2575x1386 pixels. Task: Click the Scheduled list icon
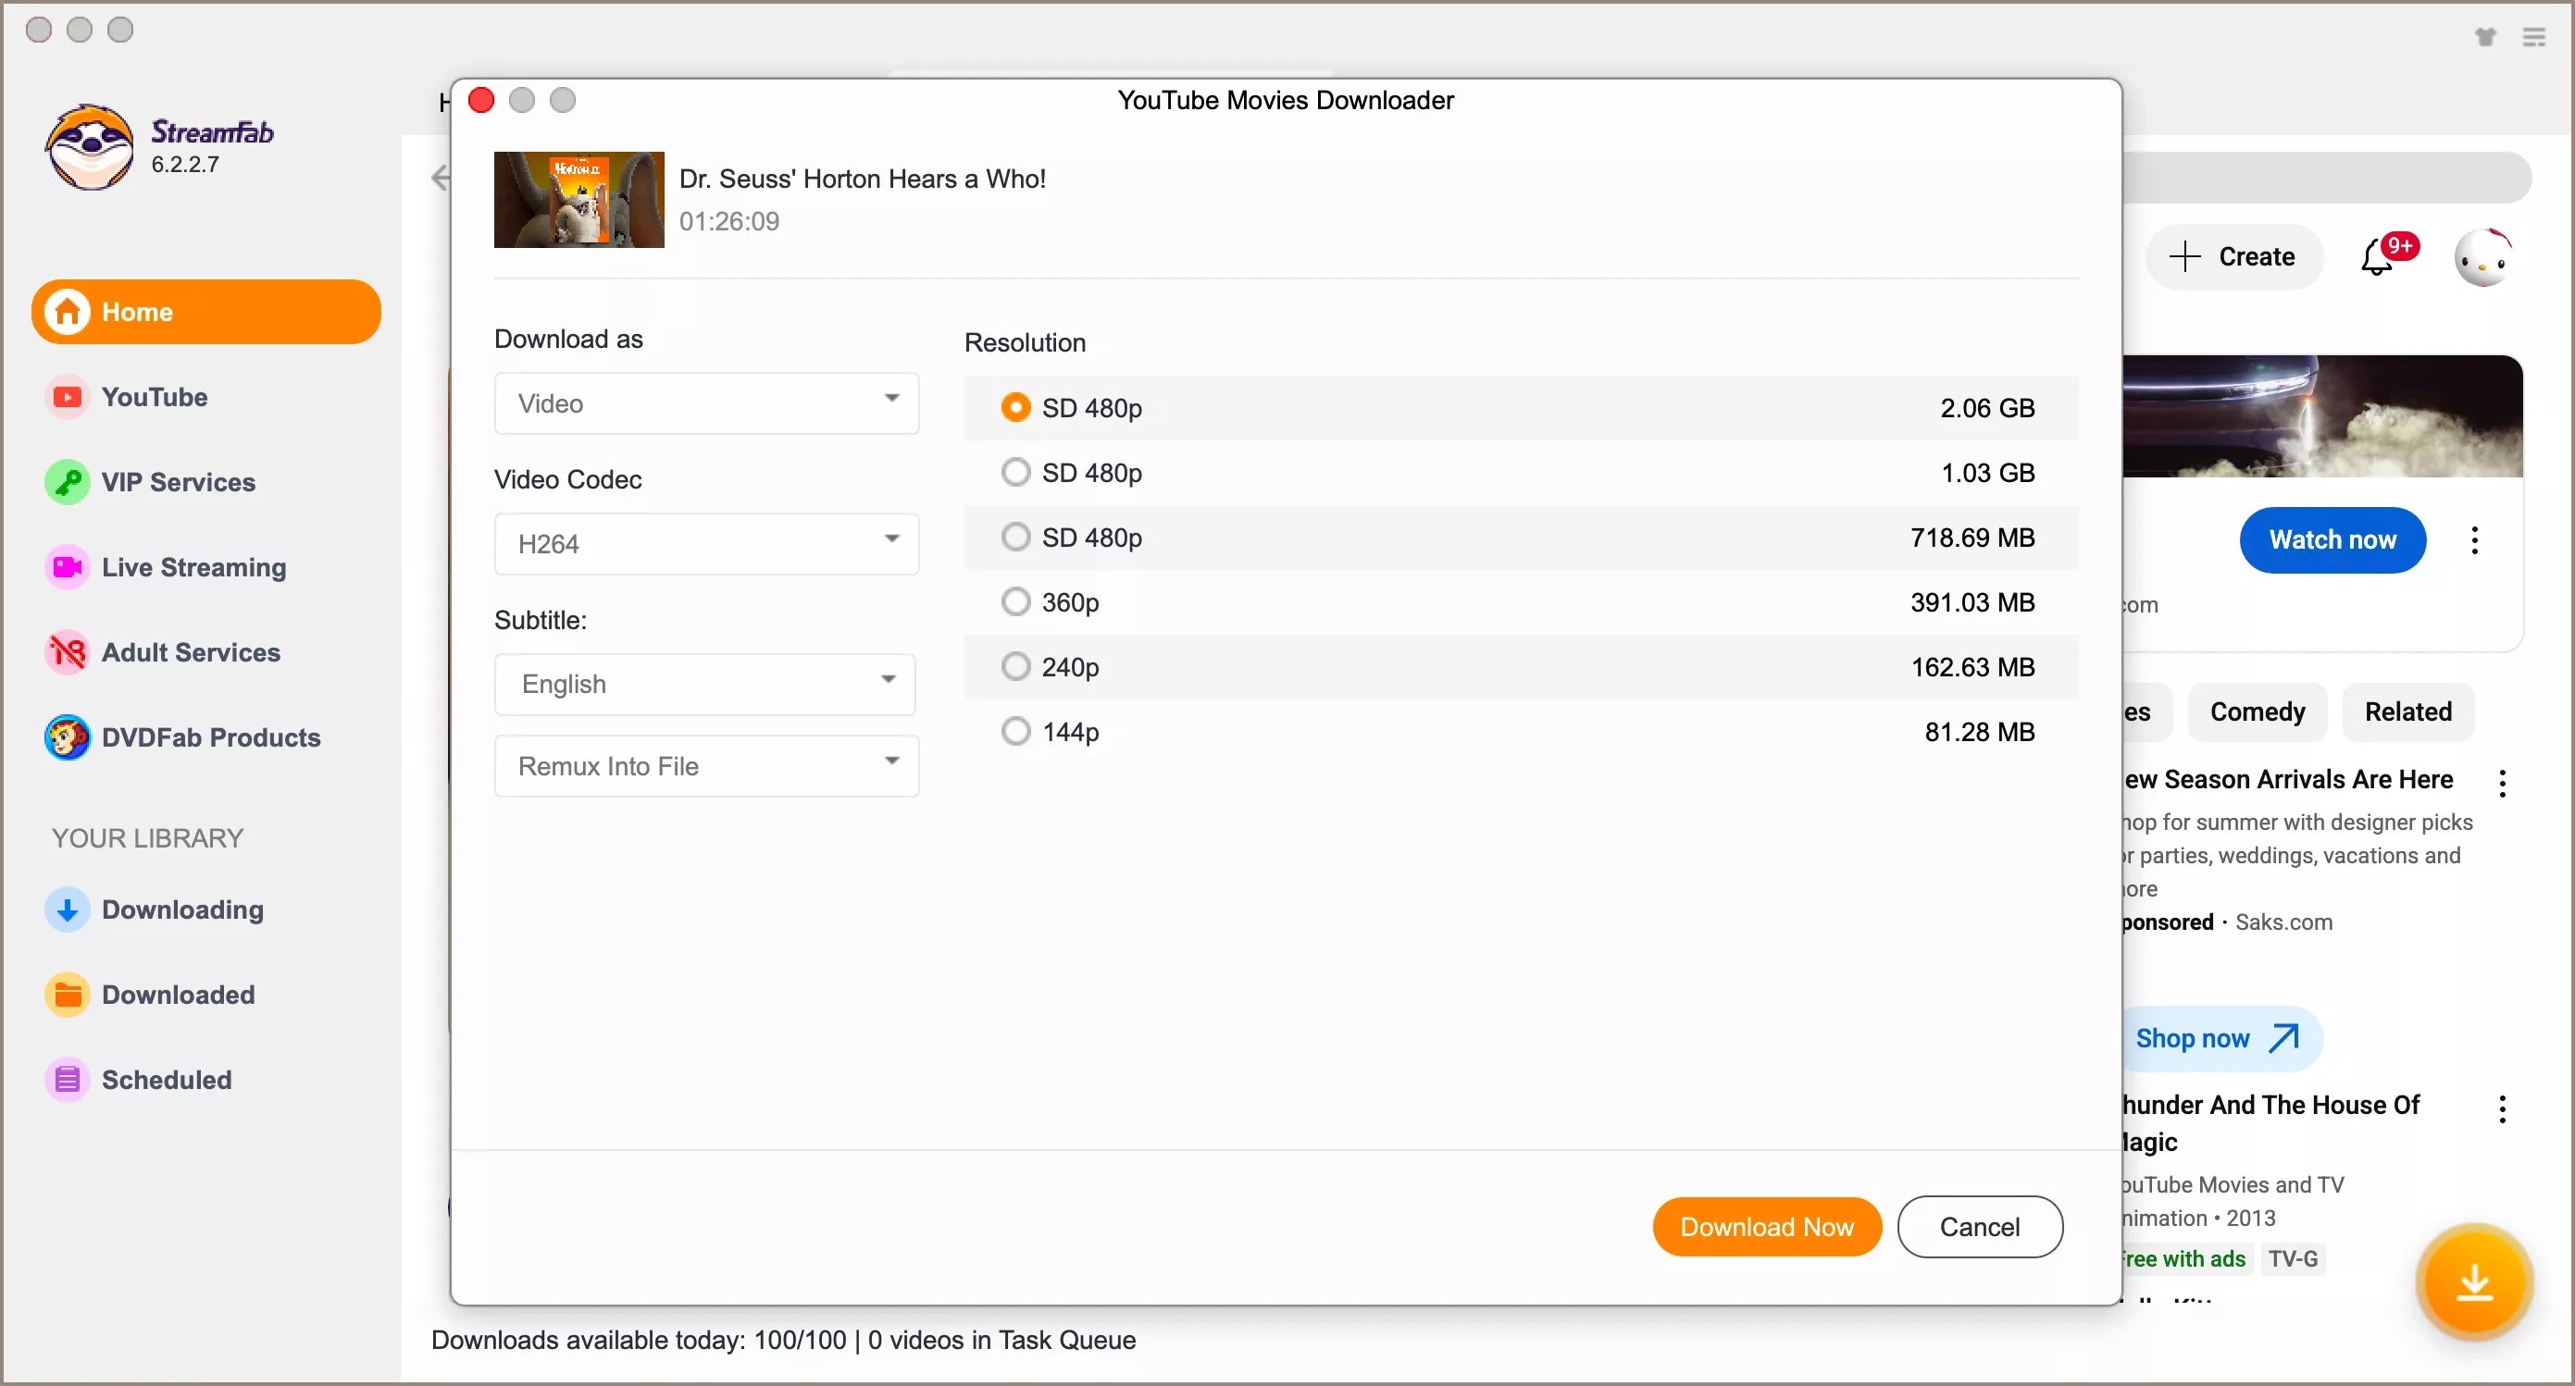67,1079
